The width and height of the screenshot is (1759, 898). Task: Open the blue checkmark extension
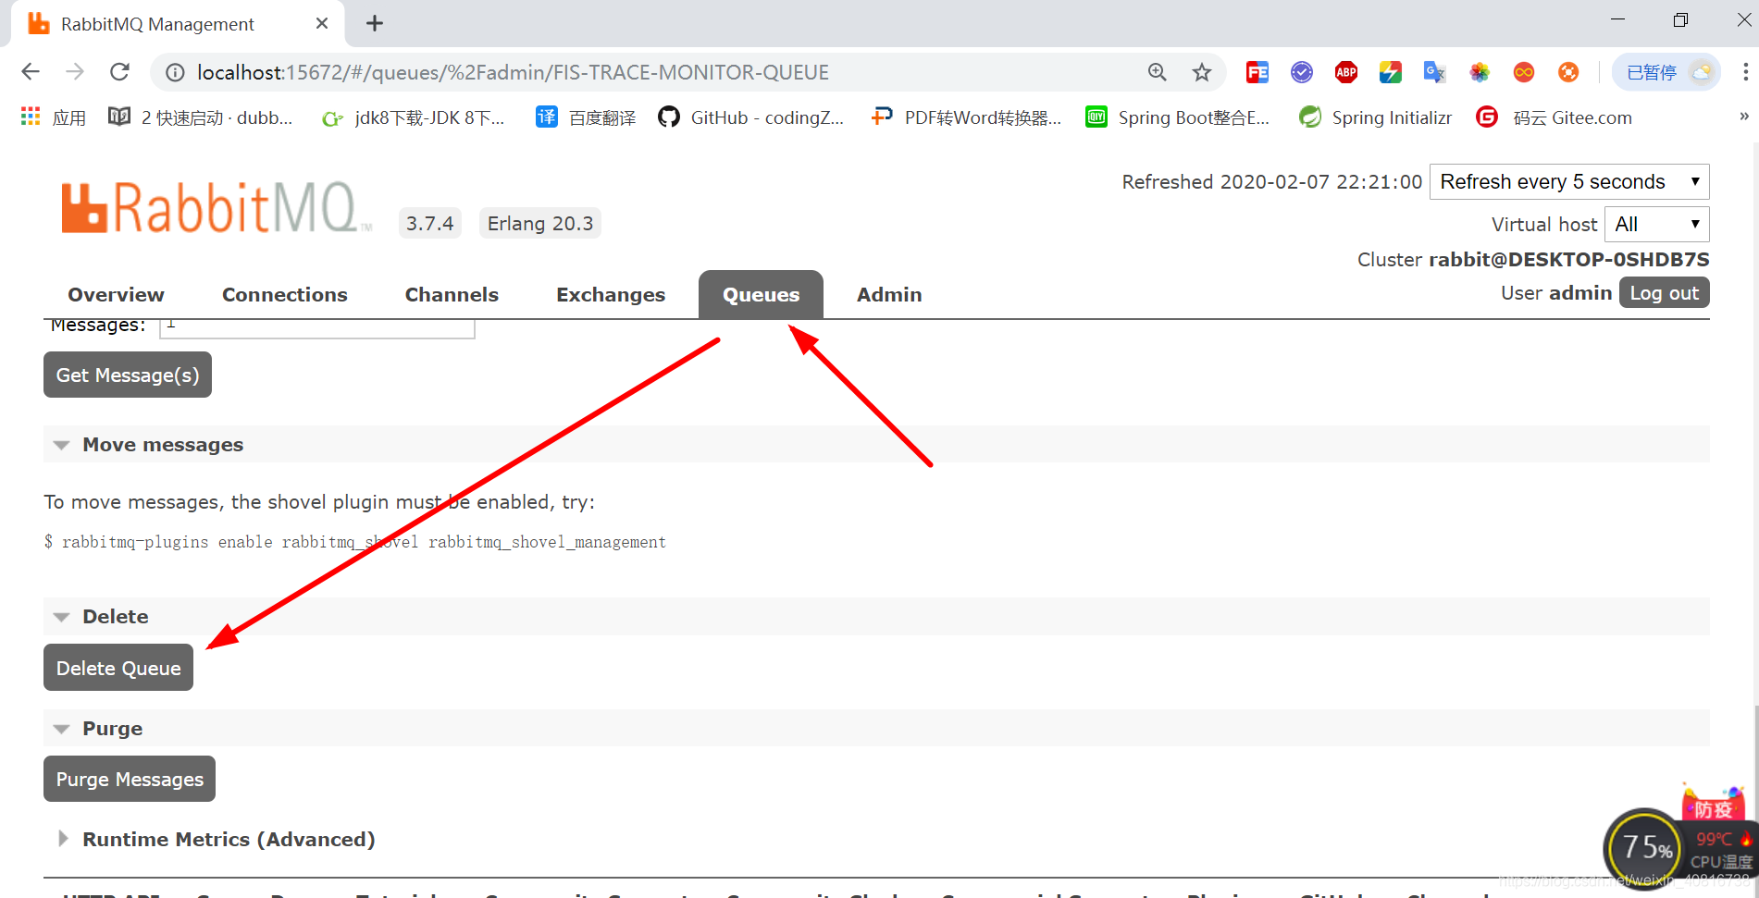point(1302,72)
